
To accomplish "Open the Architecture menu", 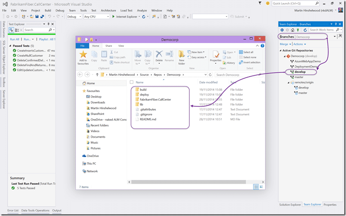I will coord(108,10).
